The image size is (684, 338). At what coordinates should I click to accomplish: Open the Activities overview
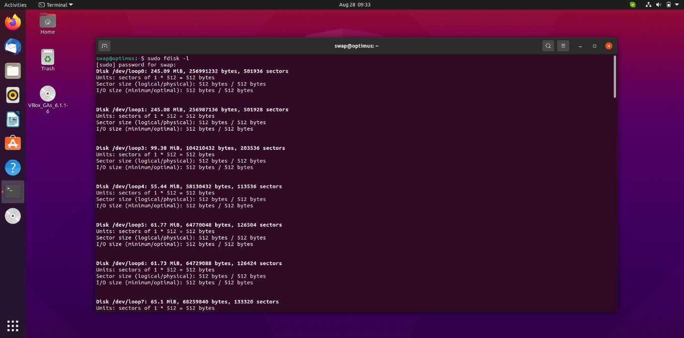15,4
